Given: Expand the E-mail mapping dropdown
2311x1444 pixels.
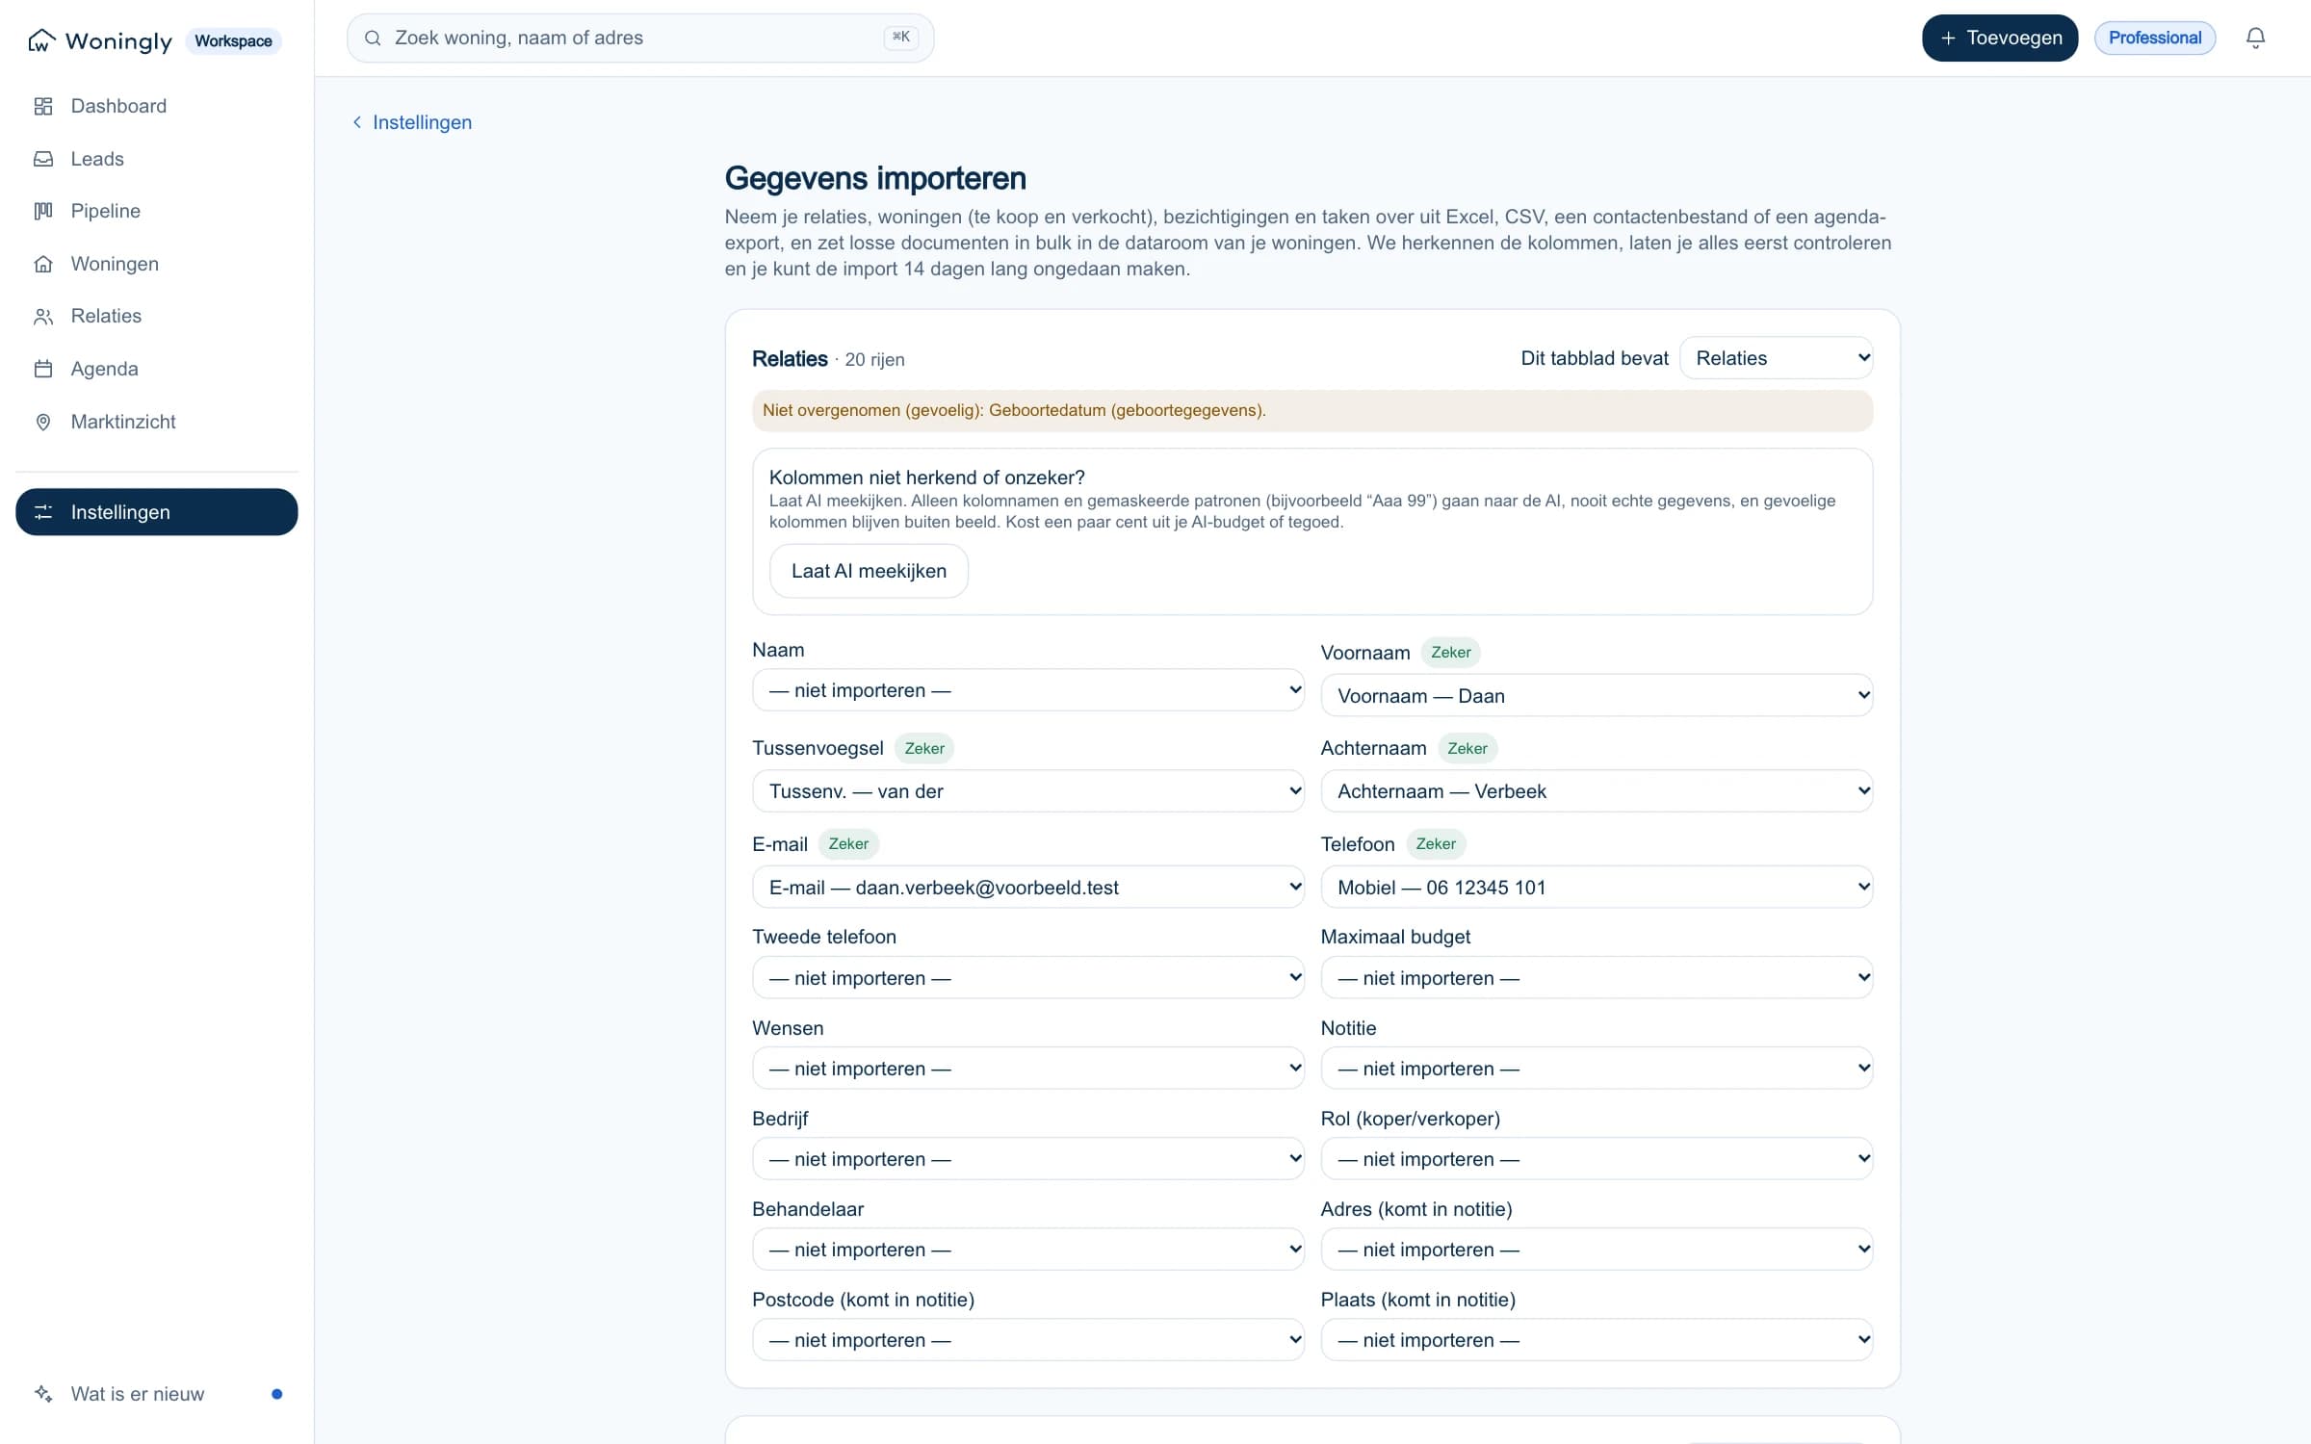Looking at the screenshot, I should 1027,887.
